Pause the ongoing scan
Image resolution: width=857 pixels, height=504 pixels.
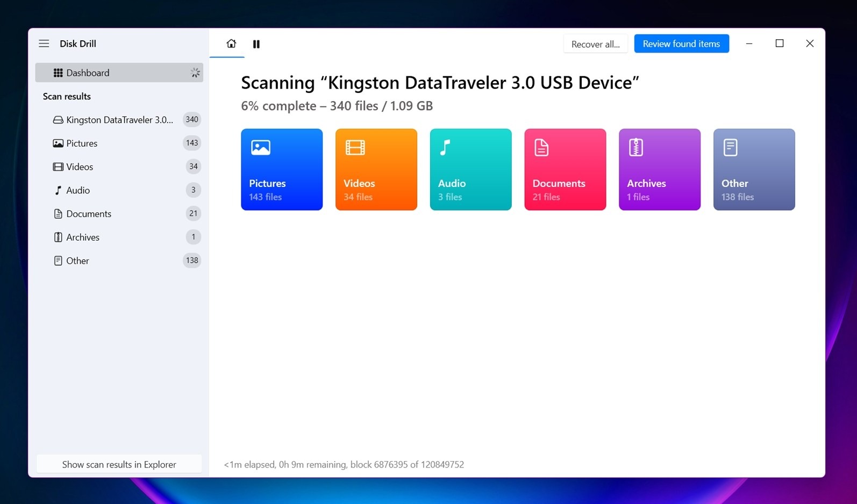click(256, 44)
